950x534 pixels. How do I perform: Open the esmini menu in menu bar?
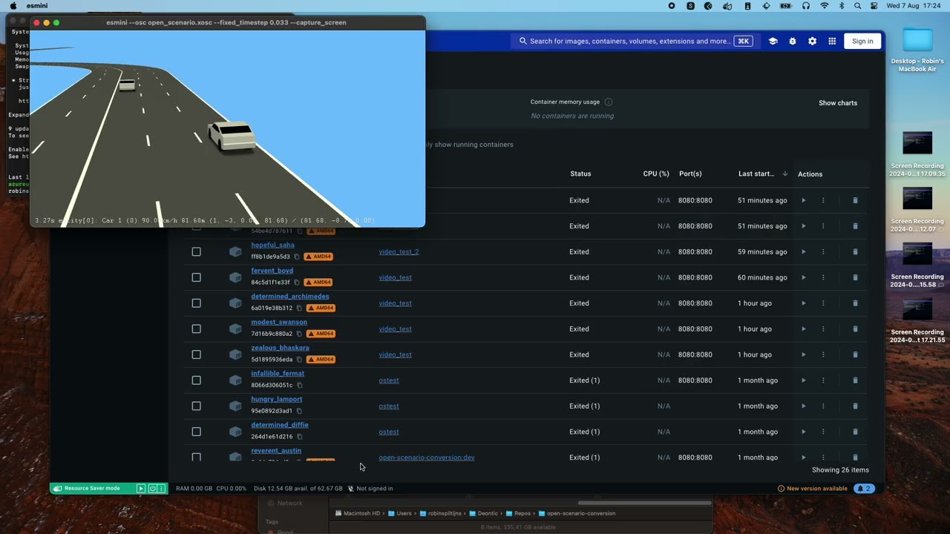click(x=37, y=5)
